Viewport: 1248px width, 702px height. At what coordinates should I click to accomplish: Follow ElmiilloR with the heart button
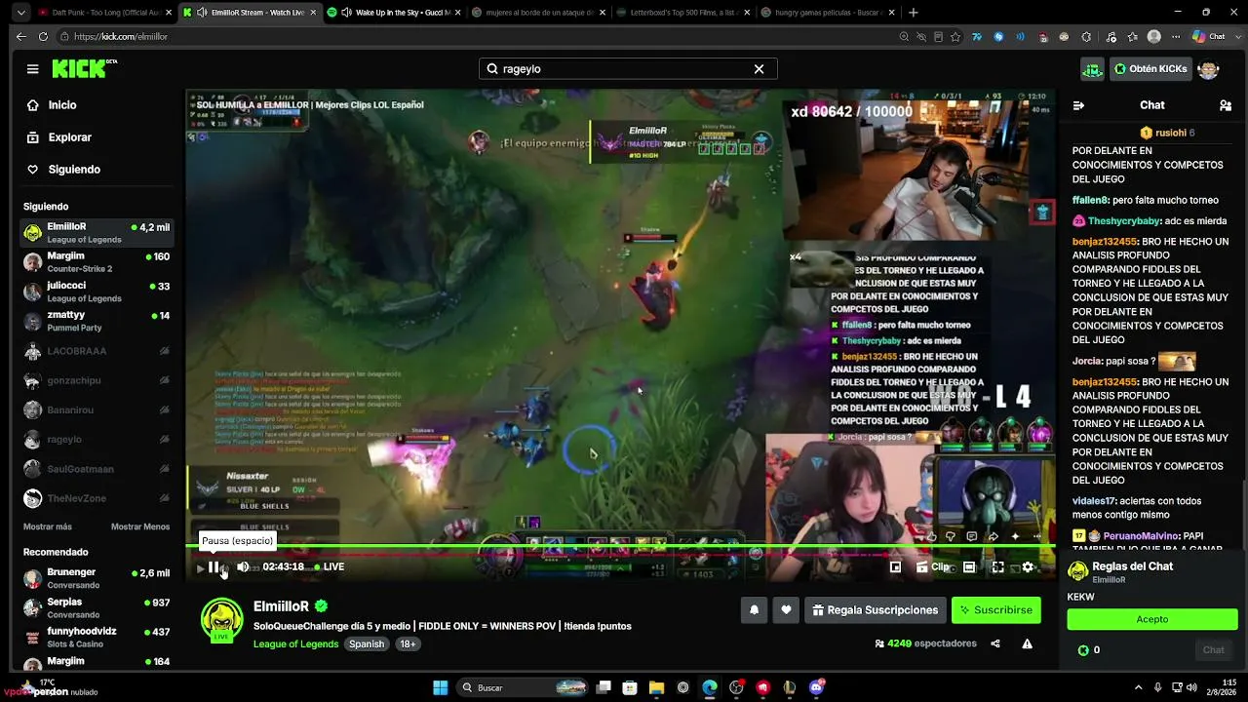click(787, 610)
